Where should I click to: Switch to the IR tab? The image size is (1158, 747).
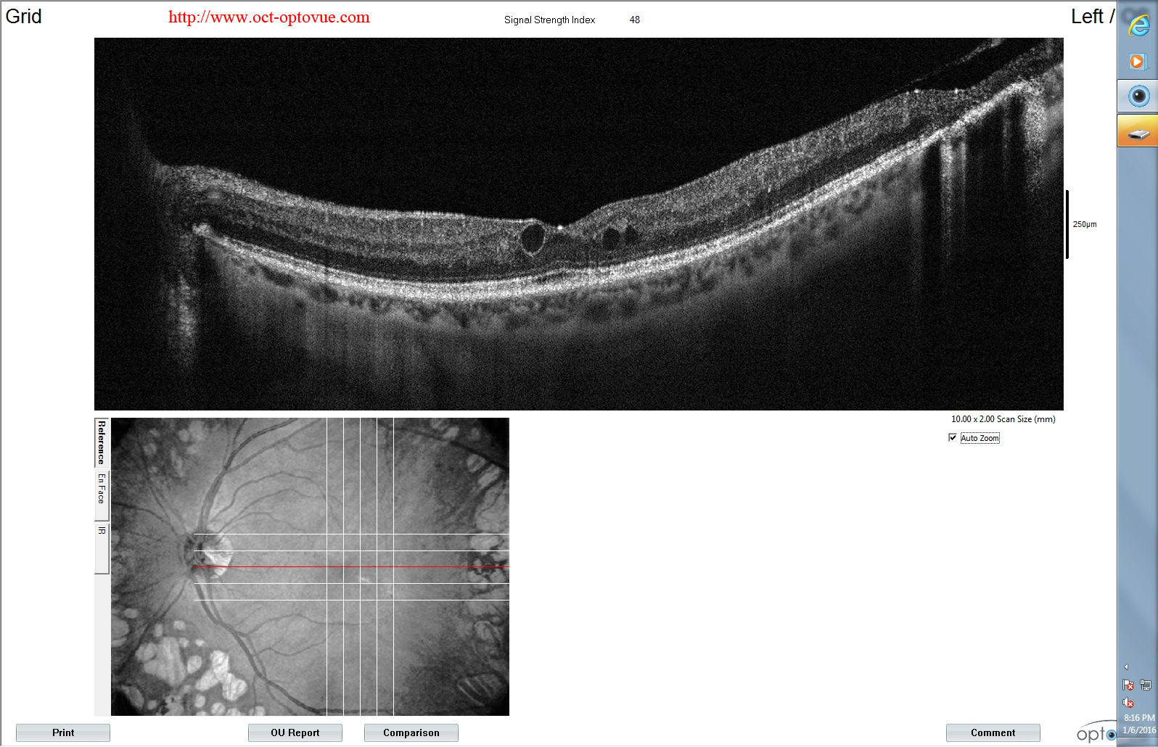pos(102,548)
